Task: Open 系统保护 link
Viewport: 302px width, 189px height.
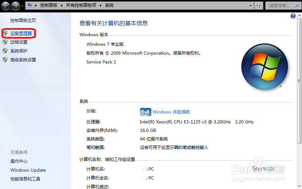Action: click(19, 51)
